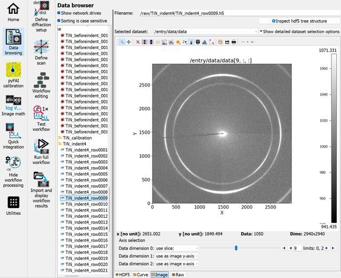Open the profile line style dropdown arrow

coord(248,42)
